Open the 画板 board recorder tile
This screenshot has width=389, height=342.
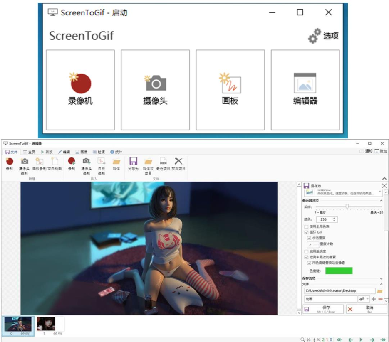coord(230,90)
